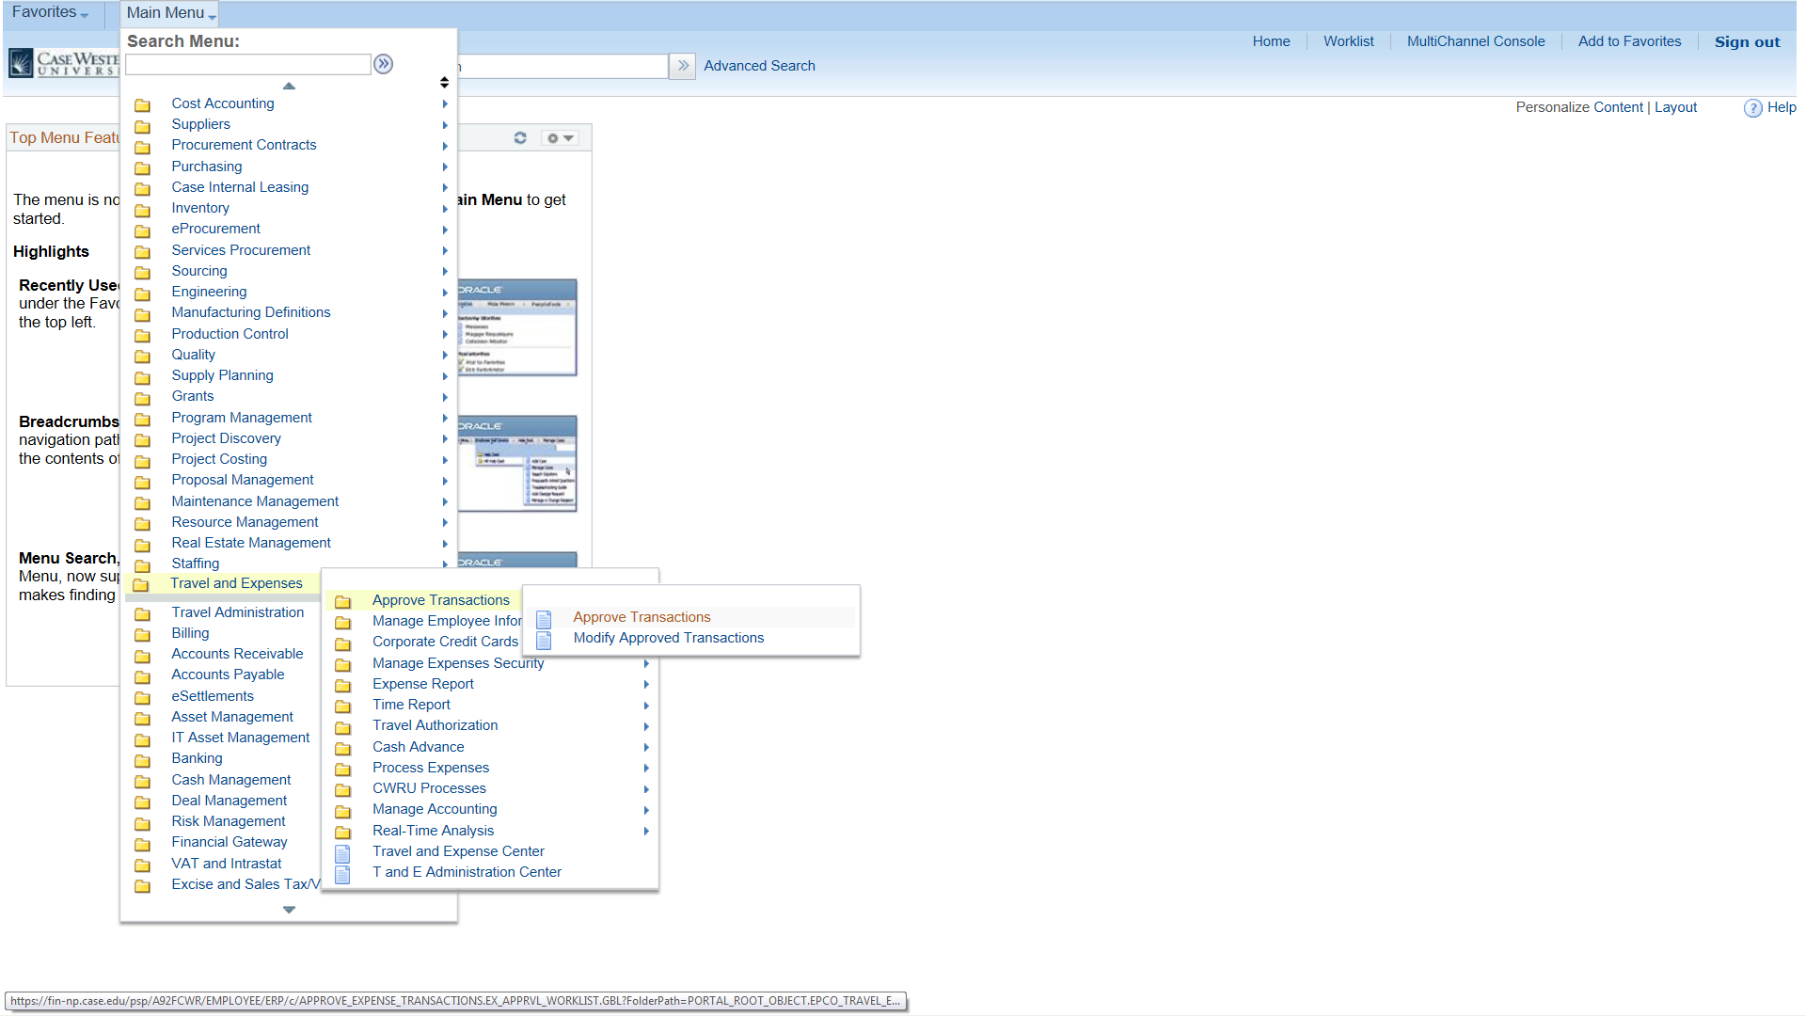Open Advanced Search
The width and height of the screenshot is (1806, 1016).
[759, 65]
